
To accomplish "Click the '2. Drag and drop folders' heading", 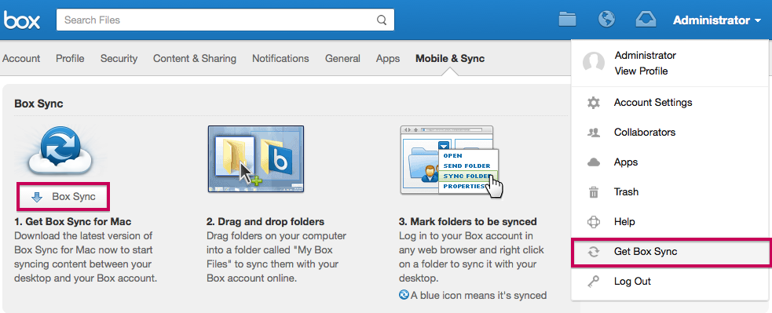I will pyautogui.click(x=265, y=221).
